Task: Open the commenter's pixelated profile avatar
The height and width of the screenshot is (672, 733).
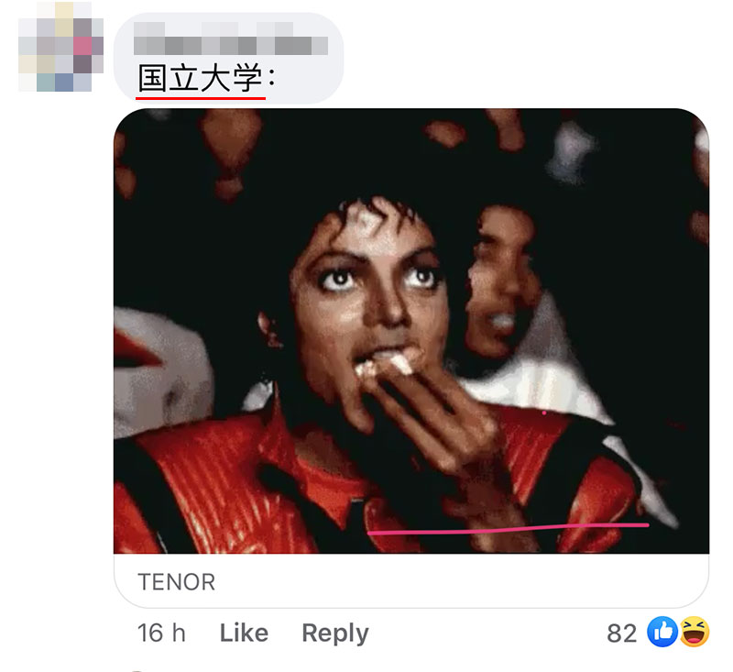Action: point(60,48)
